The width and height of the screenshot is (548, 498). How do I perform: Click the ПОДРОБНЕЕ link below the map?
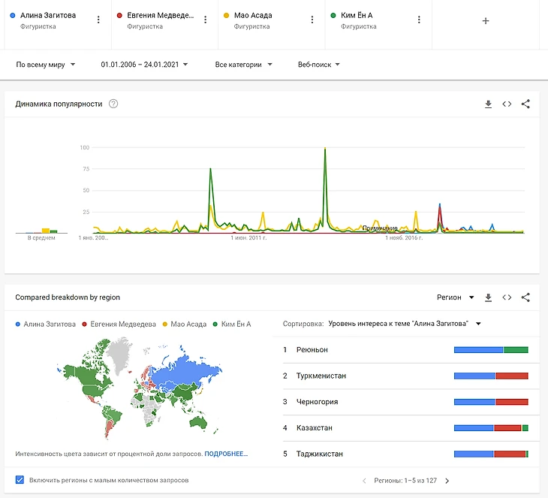(x=226, y=454)
